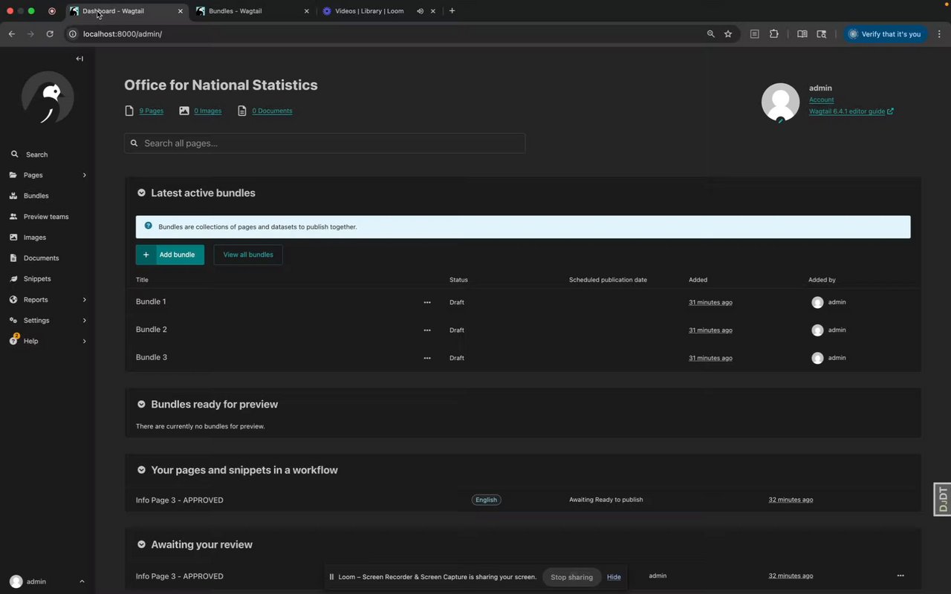
Task: Open the Wagtail 6.4.1 editor guide link
Action: (x=851, y=111)
